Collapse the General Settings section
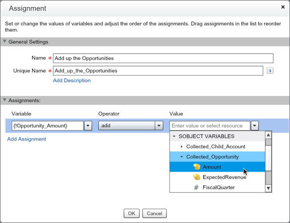The width and height of the screenshot is (290, 223). [x=5, y=42]
